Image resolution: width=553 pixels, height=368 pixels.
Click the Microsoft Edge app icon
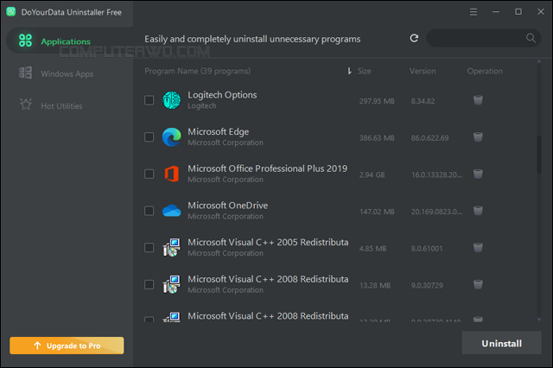(x=171, y=136)
